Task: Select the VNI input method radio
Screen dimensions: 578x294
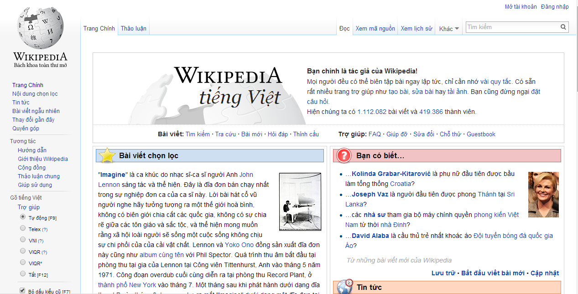Action: point(23,240)
